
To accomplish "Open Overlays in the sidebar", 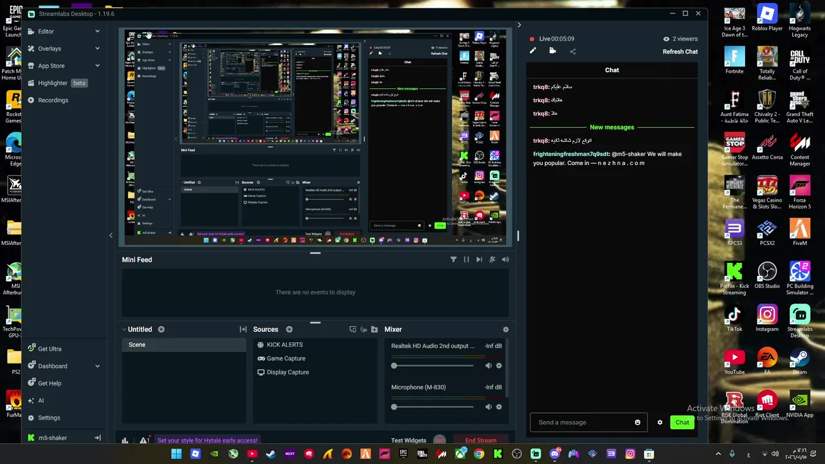I will [x=49, y=48].
